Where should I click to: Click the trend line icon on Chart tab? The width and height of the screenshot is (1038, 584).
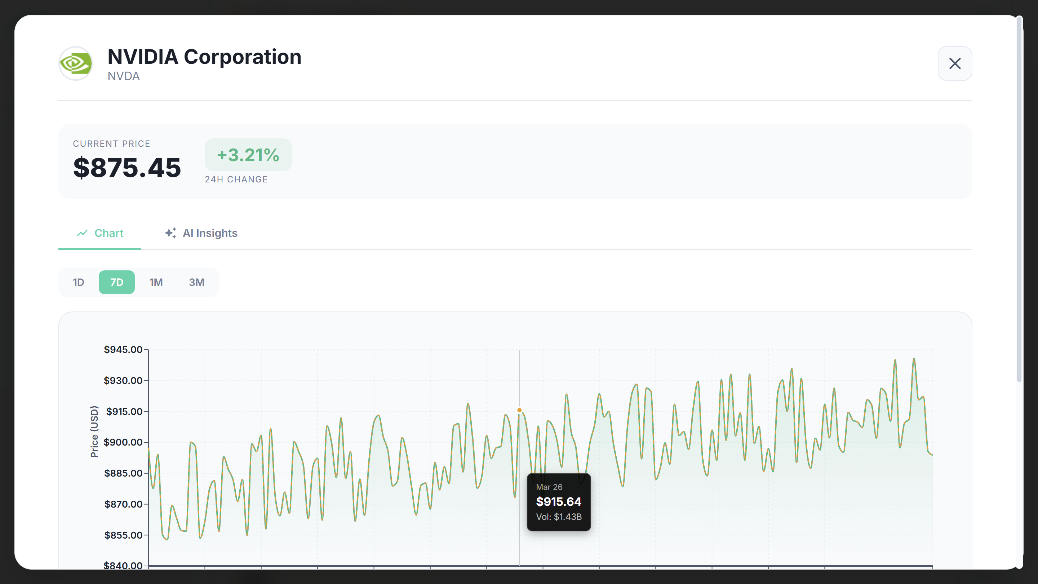pos(82,233)
